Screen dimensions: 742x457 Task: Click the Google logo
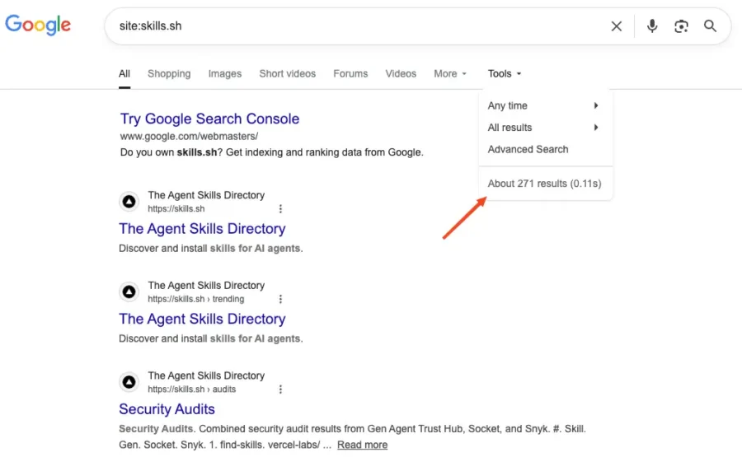point(38,25)
